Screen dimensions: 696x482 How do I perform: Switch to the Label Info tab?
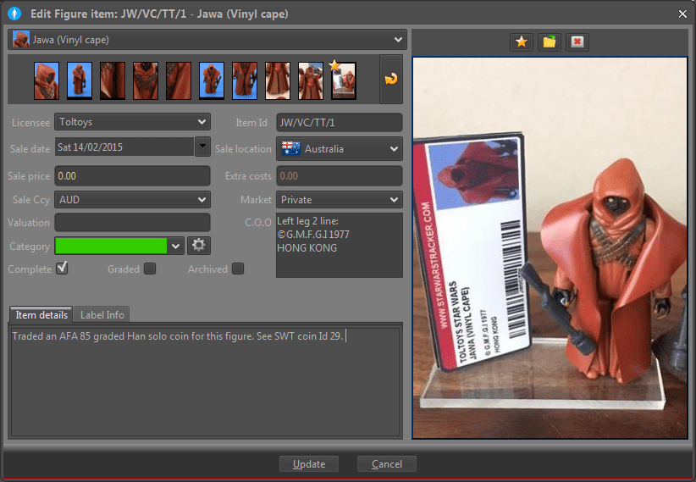(x=102, y=315)
